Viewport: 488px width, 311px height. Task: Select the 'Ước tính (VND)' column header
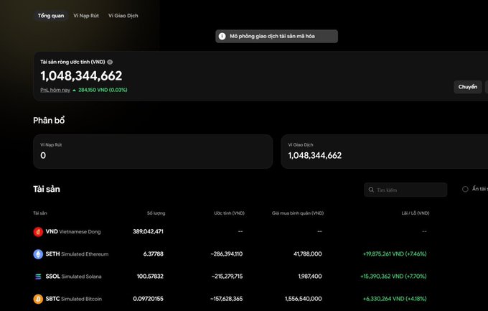click(x=229, y=213)
